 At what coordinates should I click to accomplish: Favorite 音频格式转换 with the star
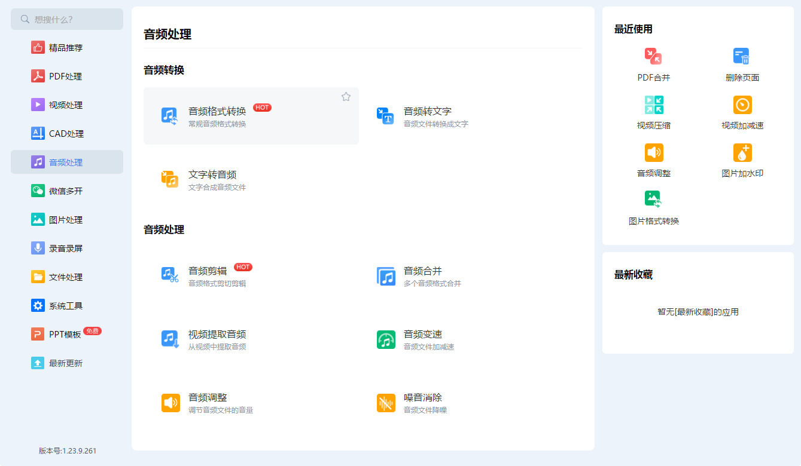coord(346,97)
